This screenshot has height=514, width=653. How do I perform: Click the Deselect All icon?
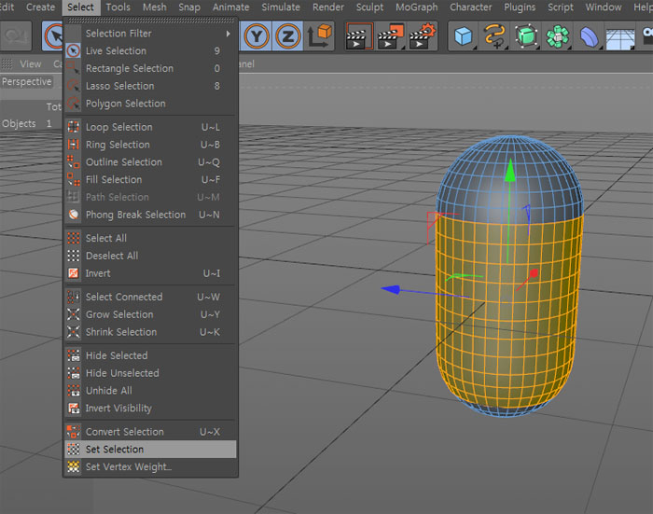coord(74,256)
